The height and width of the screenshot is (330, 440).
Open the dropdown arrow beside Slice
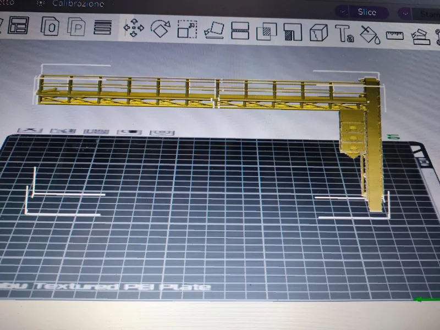pyautogui.click(x=343, y=12)
